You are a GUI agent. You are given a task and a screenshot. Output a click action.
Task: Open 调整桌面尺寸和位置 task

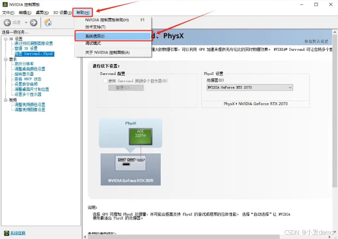32,89
